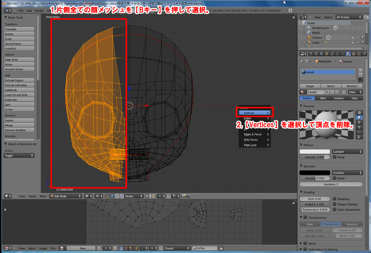The image size is (371, 253).
Task: Toggle Camera visibility eye in outliner
Action: (x=353, y=38)
